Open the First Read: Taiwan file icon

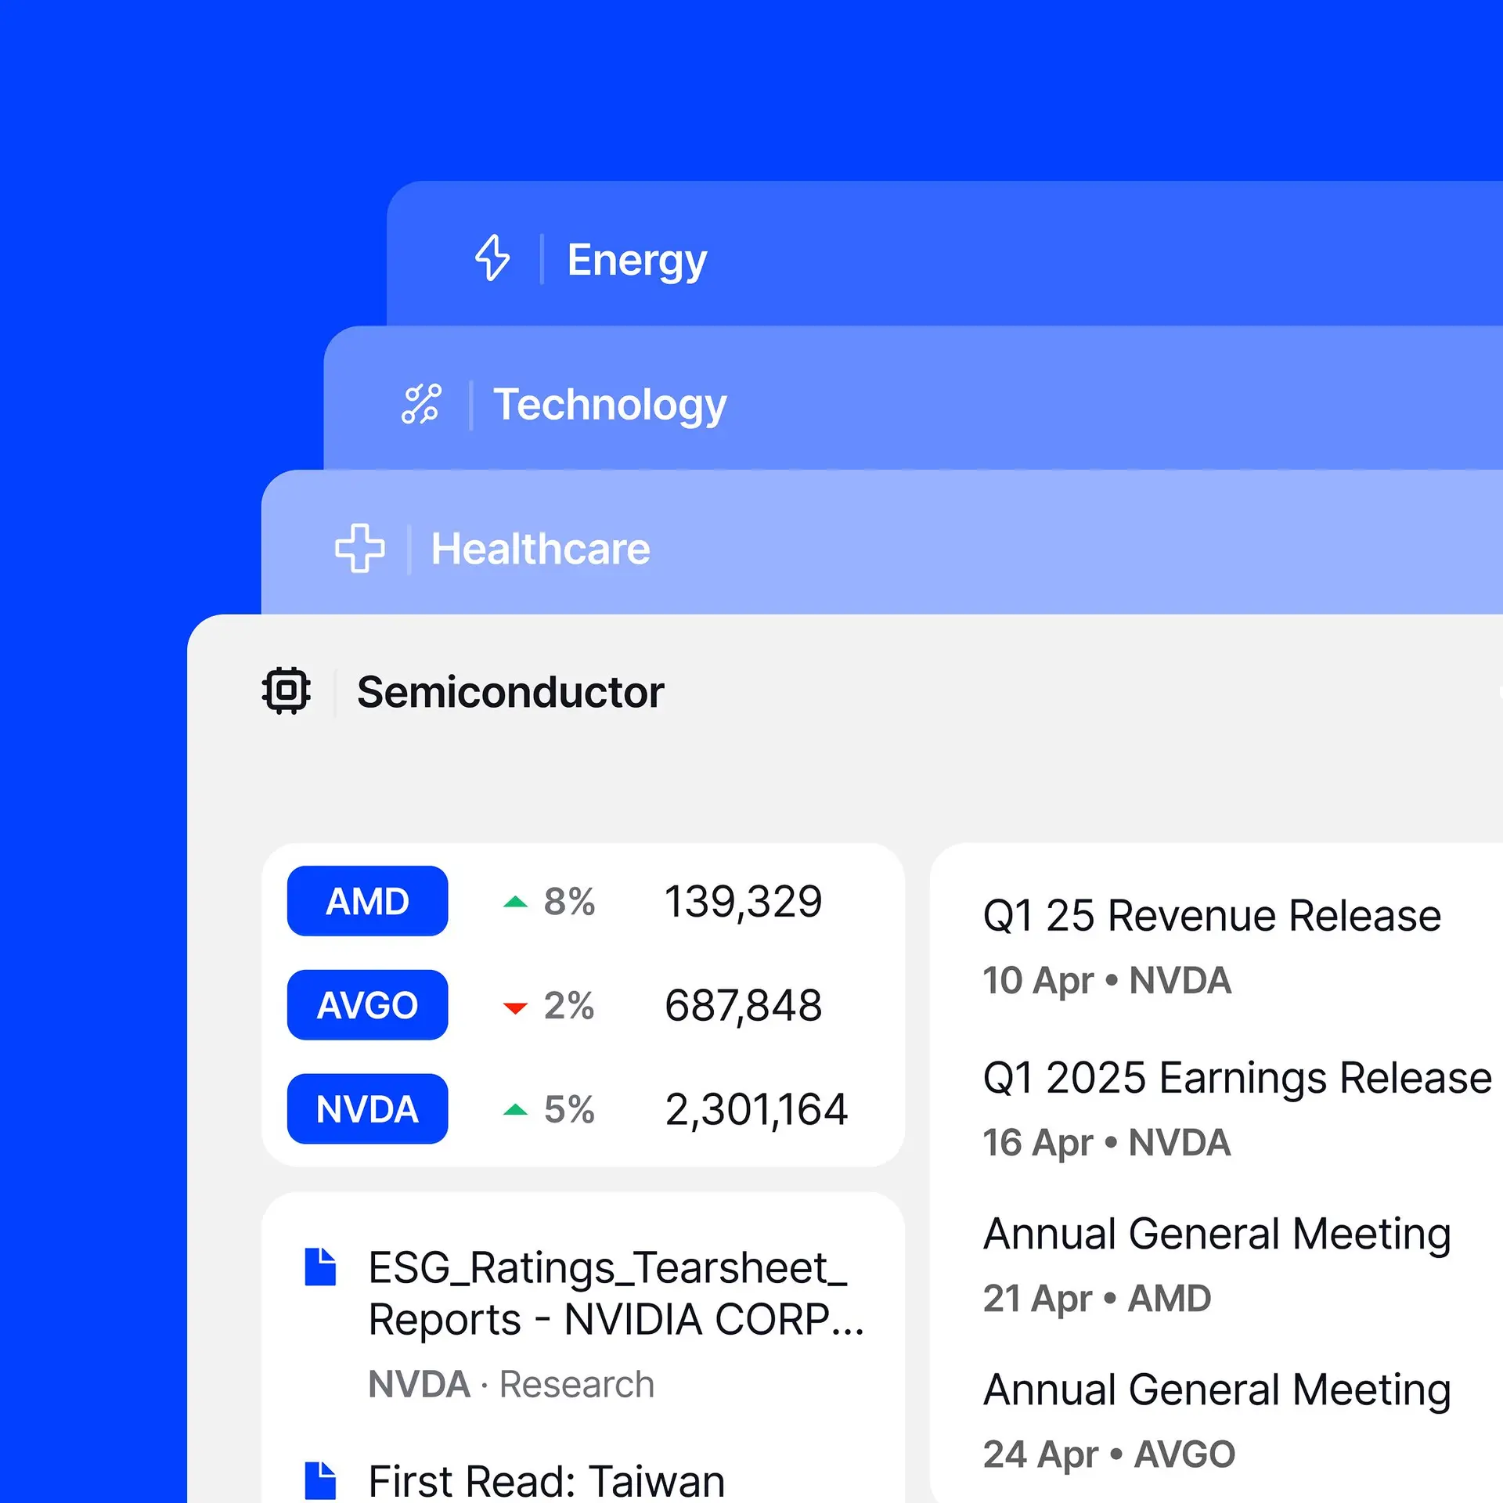pyautogui.click(x=320, y=1481)
